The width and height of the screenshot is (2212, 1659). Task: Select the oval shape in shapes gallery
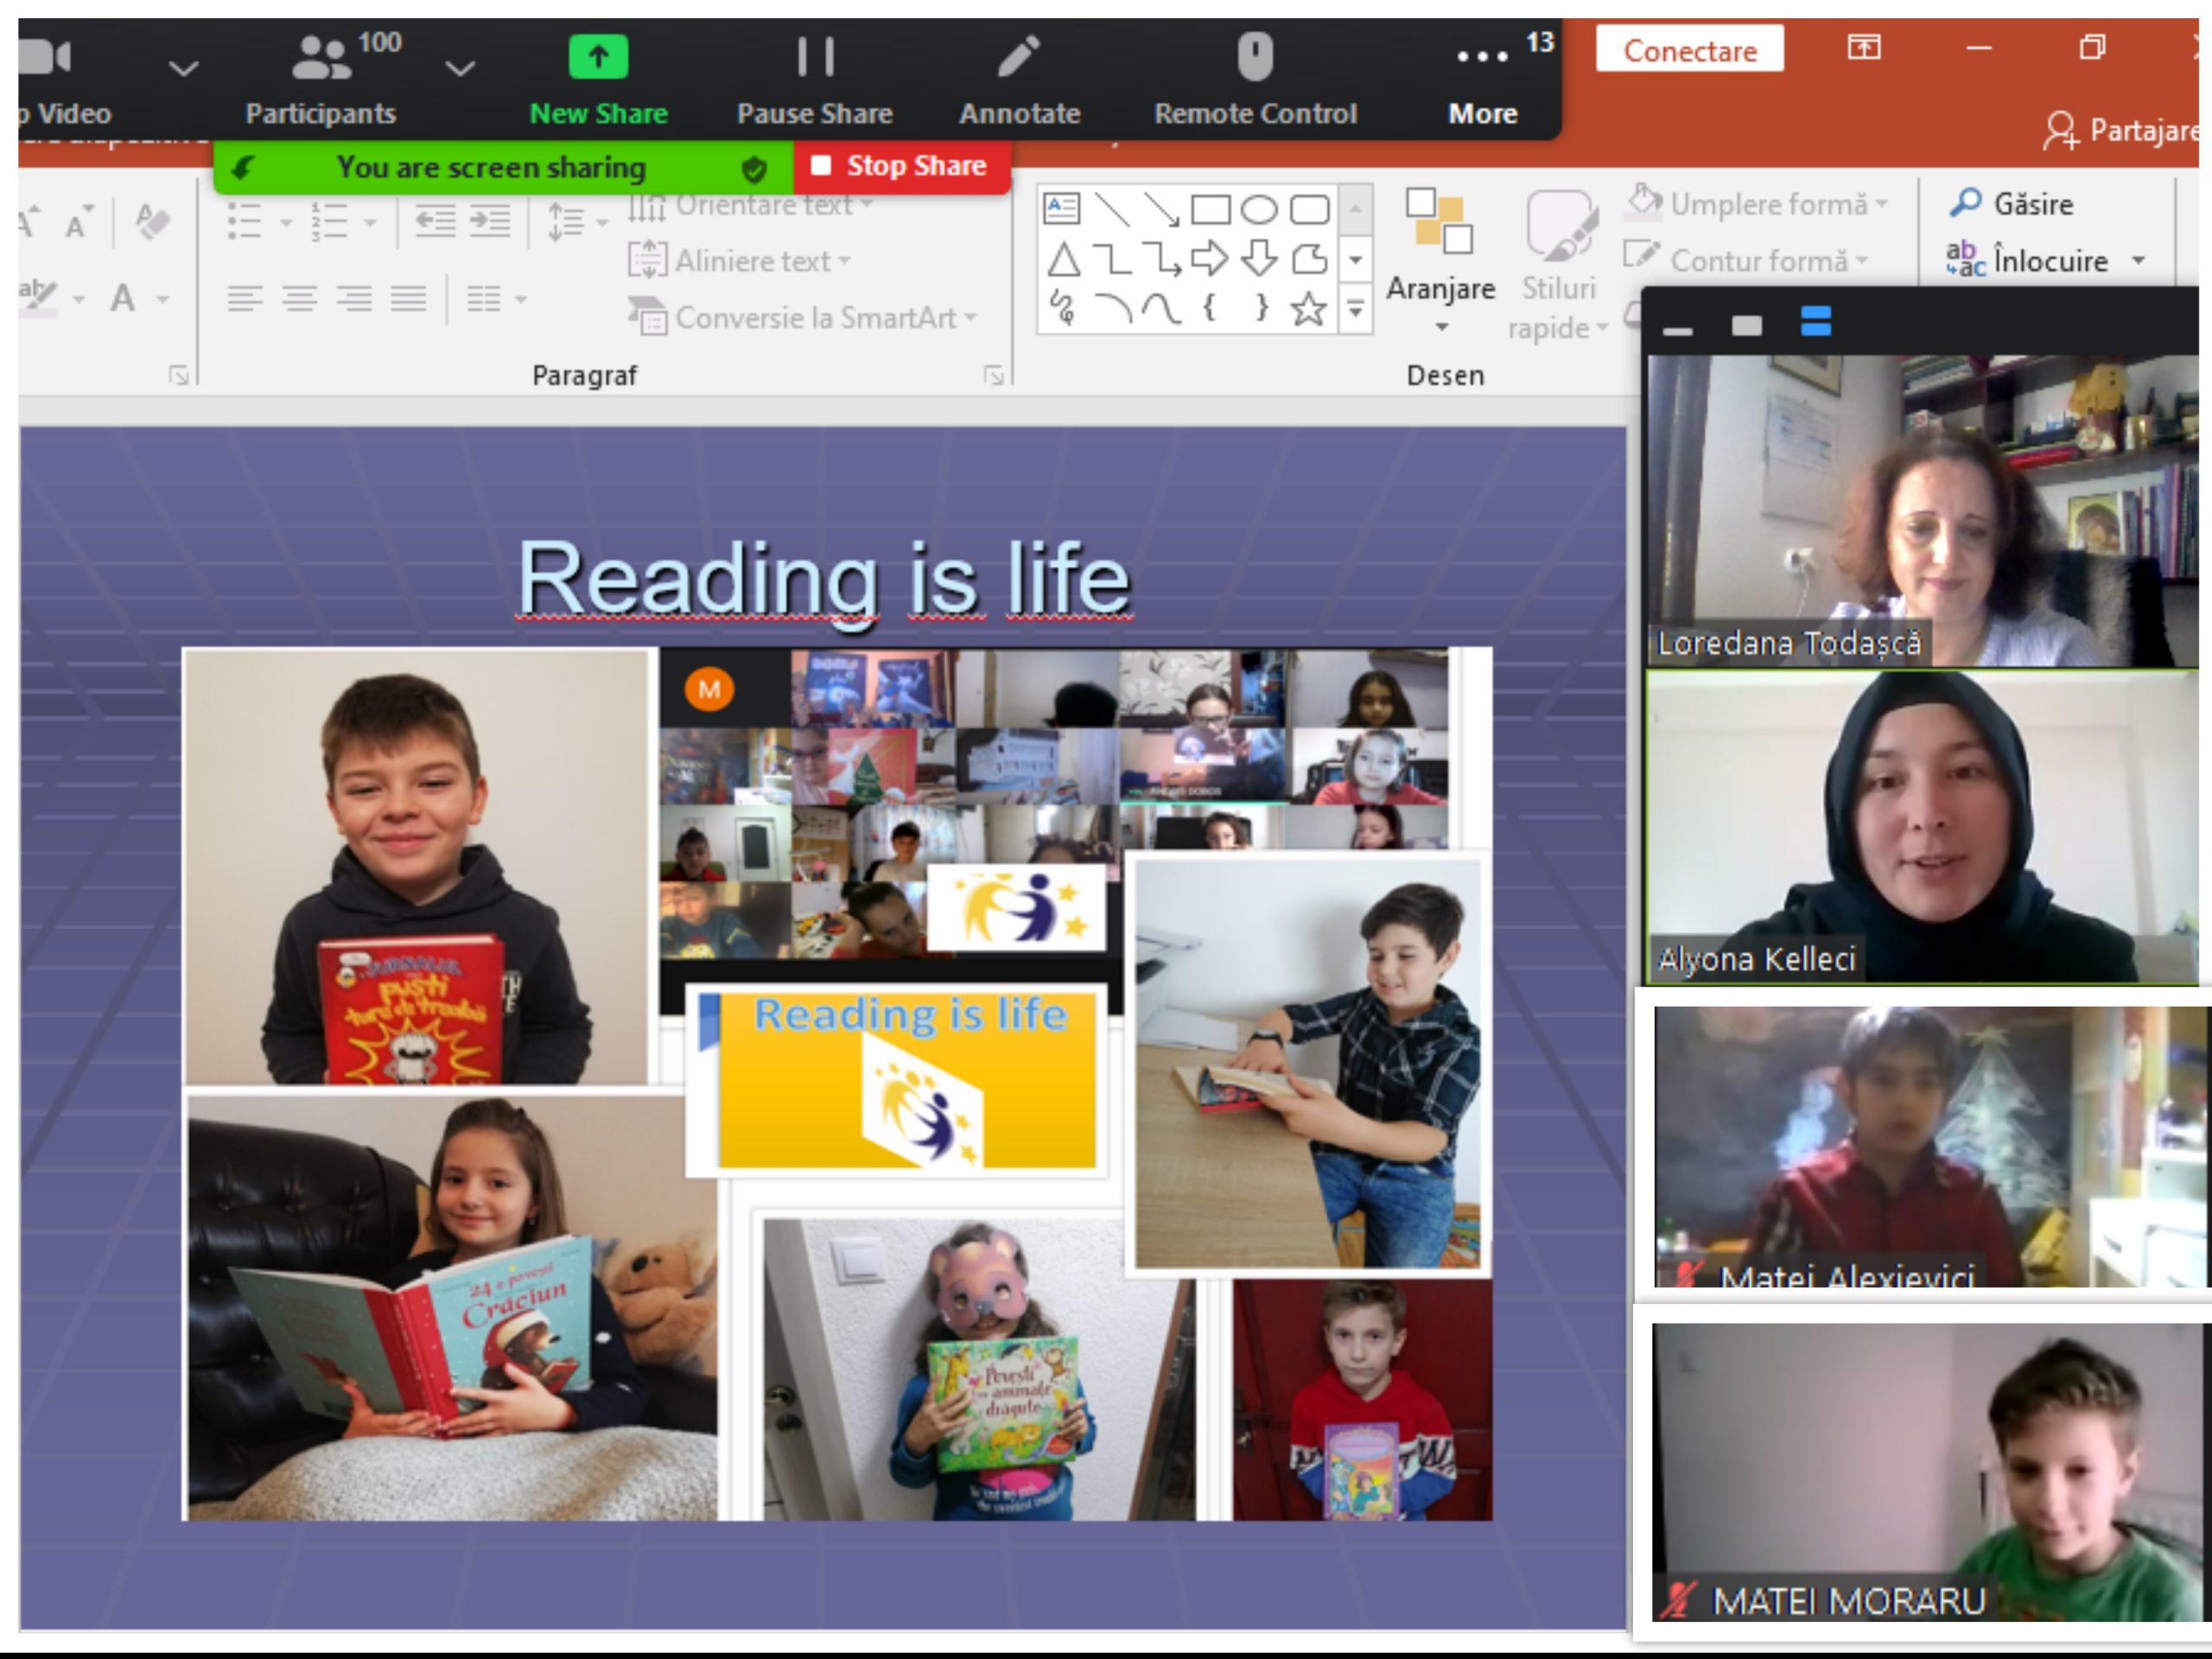coord(1258,209)
